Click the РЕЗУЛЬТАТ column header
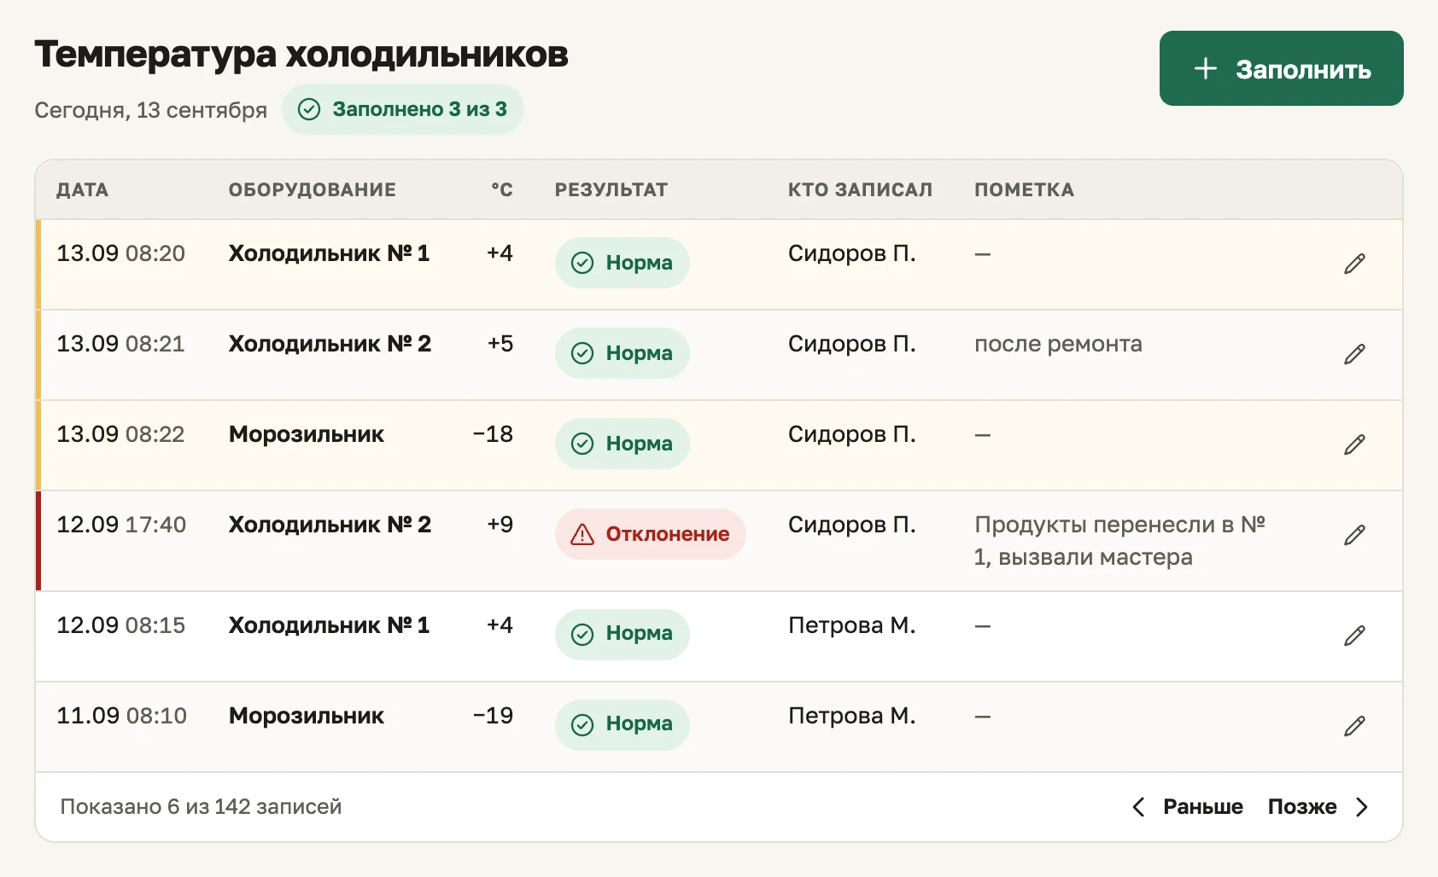The width and height of the screenshot is (1438, 877). (x=611, y=189)
